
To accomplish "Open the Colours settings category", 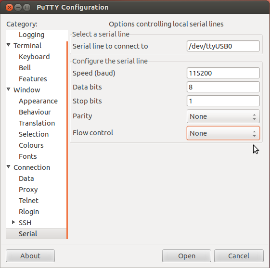I will [x=31, y=145].
